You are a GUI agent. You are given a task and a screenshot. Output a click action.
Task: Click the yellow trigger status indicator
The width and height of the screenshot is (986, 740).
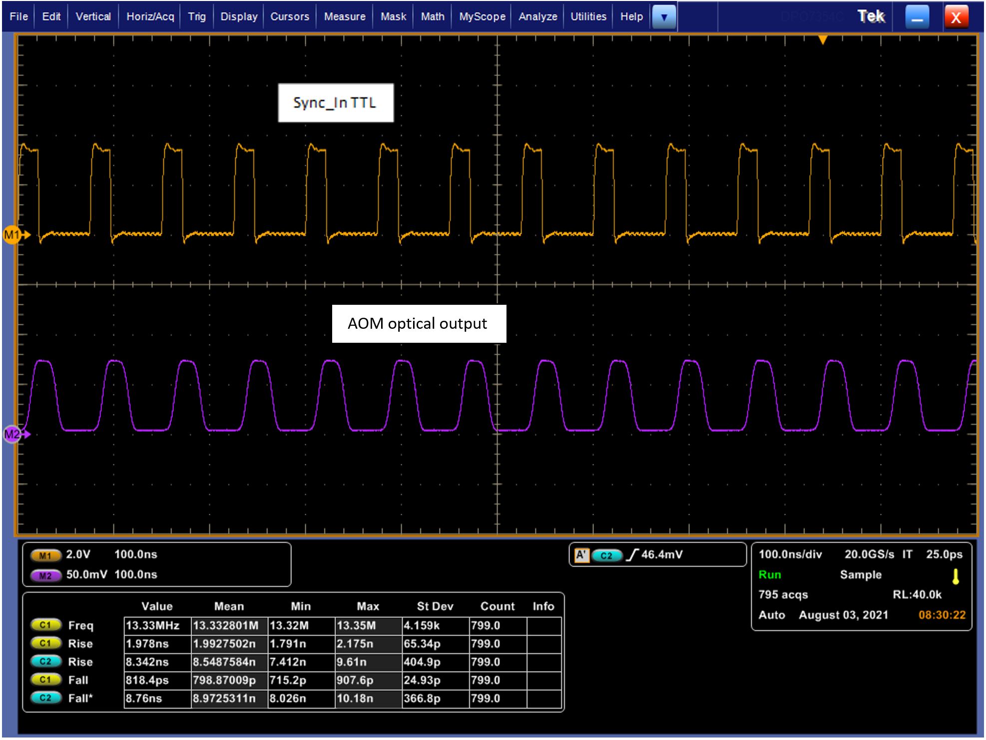955,577
